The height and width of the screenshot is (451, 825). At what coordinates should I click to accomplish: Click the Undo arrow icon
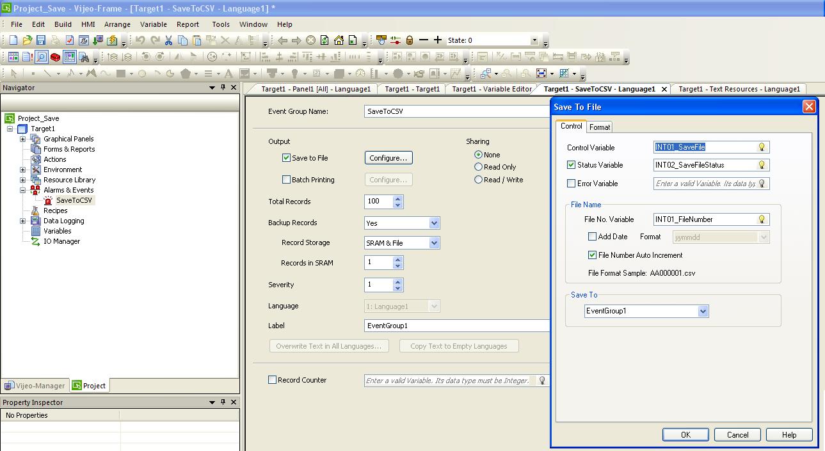point(141,40)
